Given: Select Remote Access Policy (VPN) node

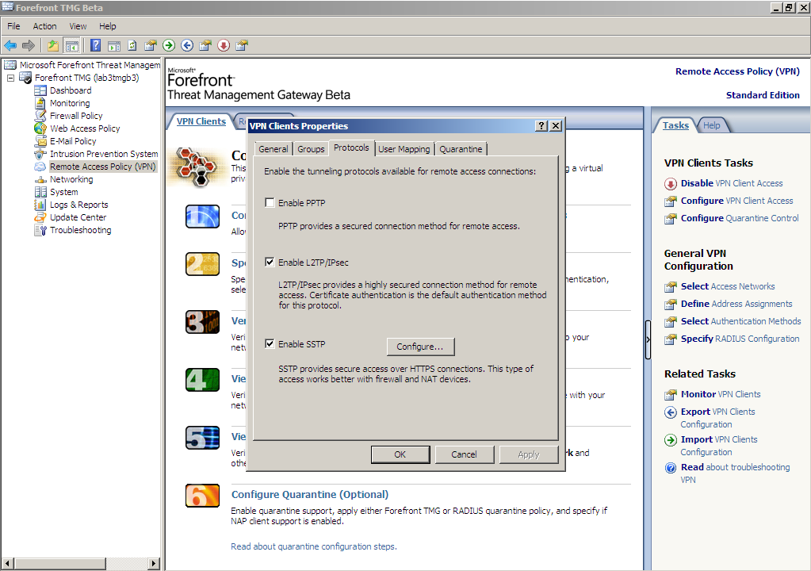Looking at the screenshot, I should [x=102, y=167].
